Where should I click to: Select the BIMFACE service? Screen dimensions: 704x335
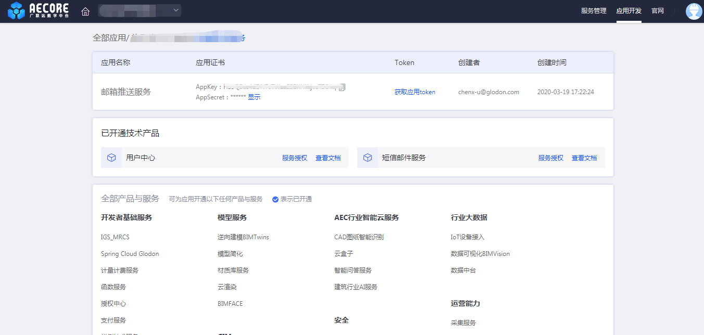click(230, 304)
